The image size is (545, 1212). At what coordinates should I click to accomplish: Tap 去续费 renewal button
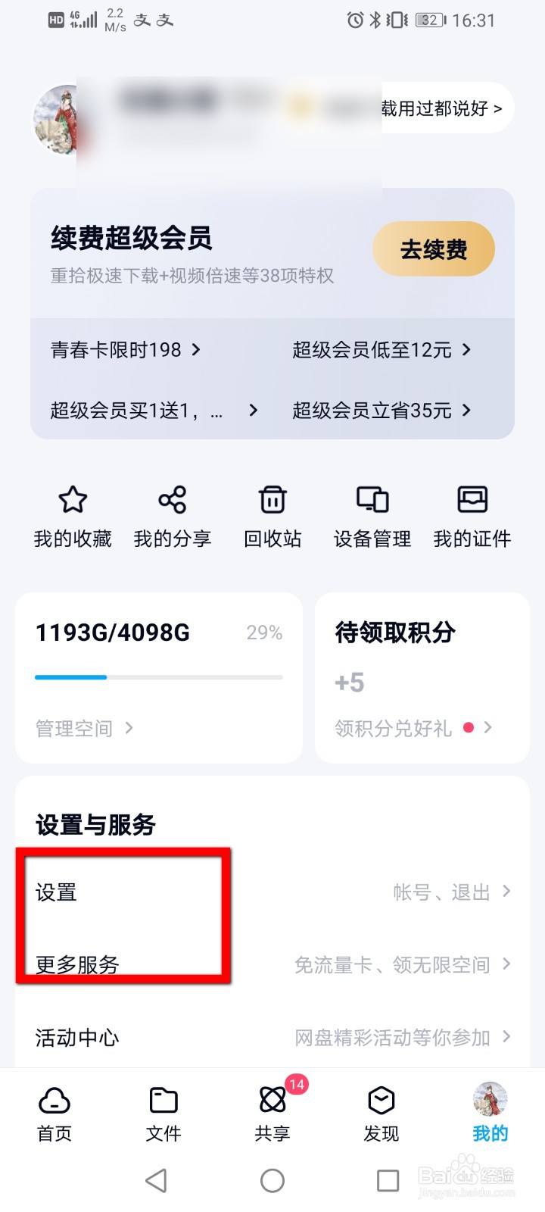point(434,249)
